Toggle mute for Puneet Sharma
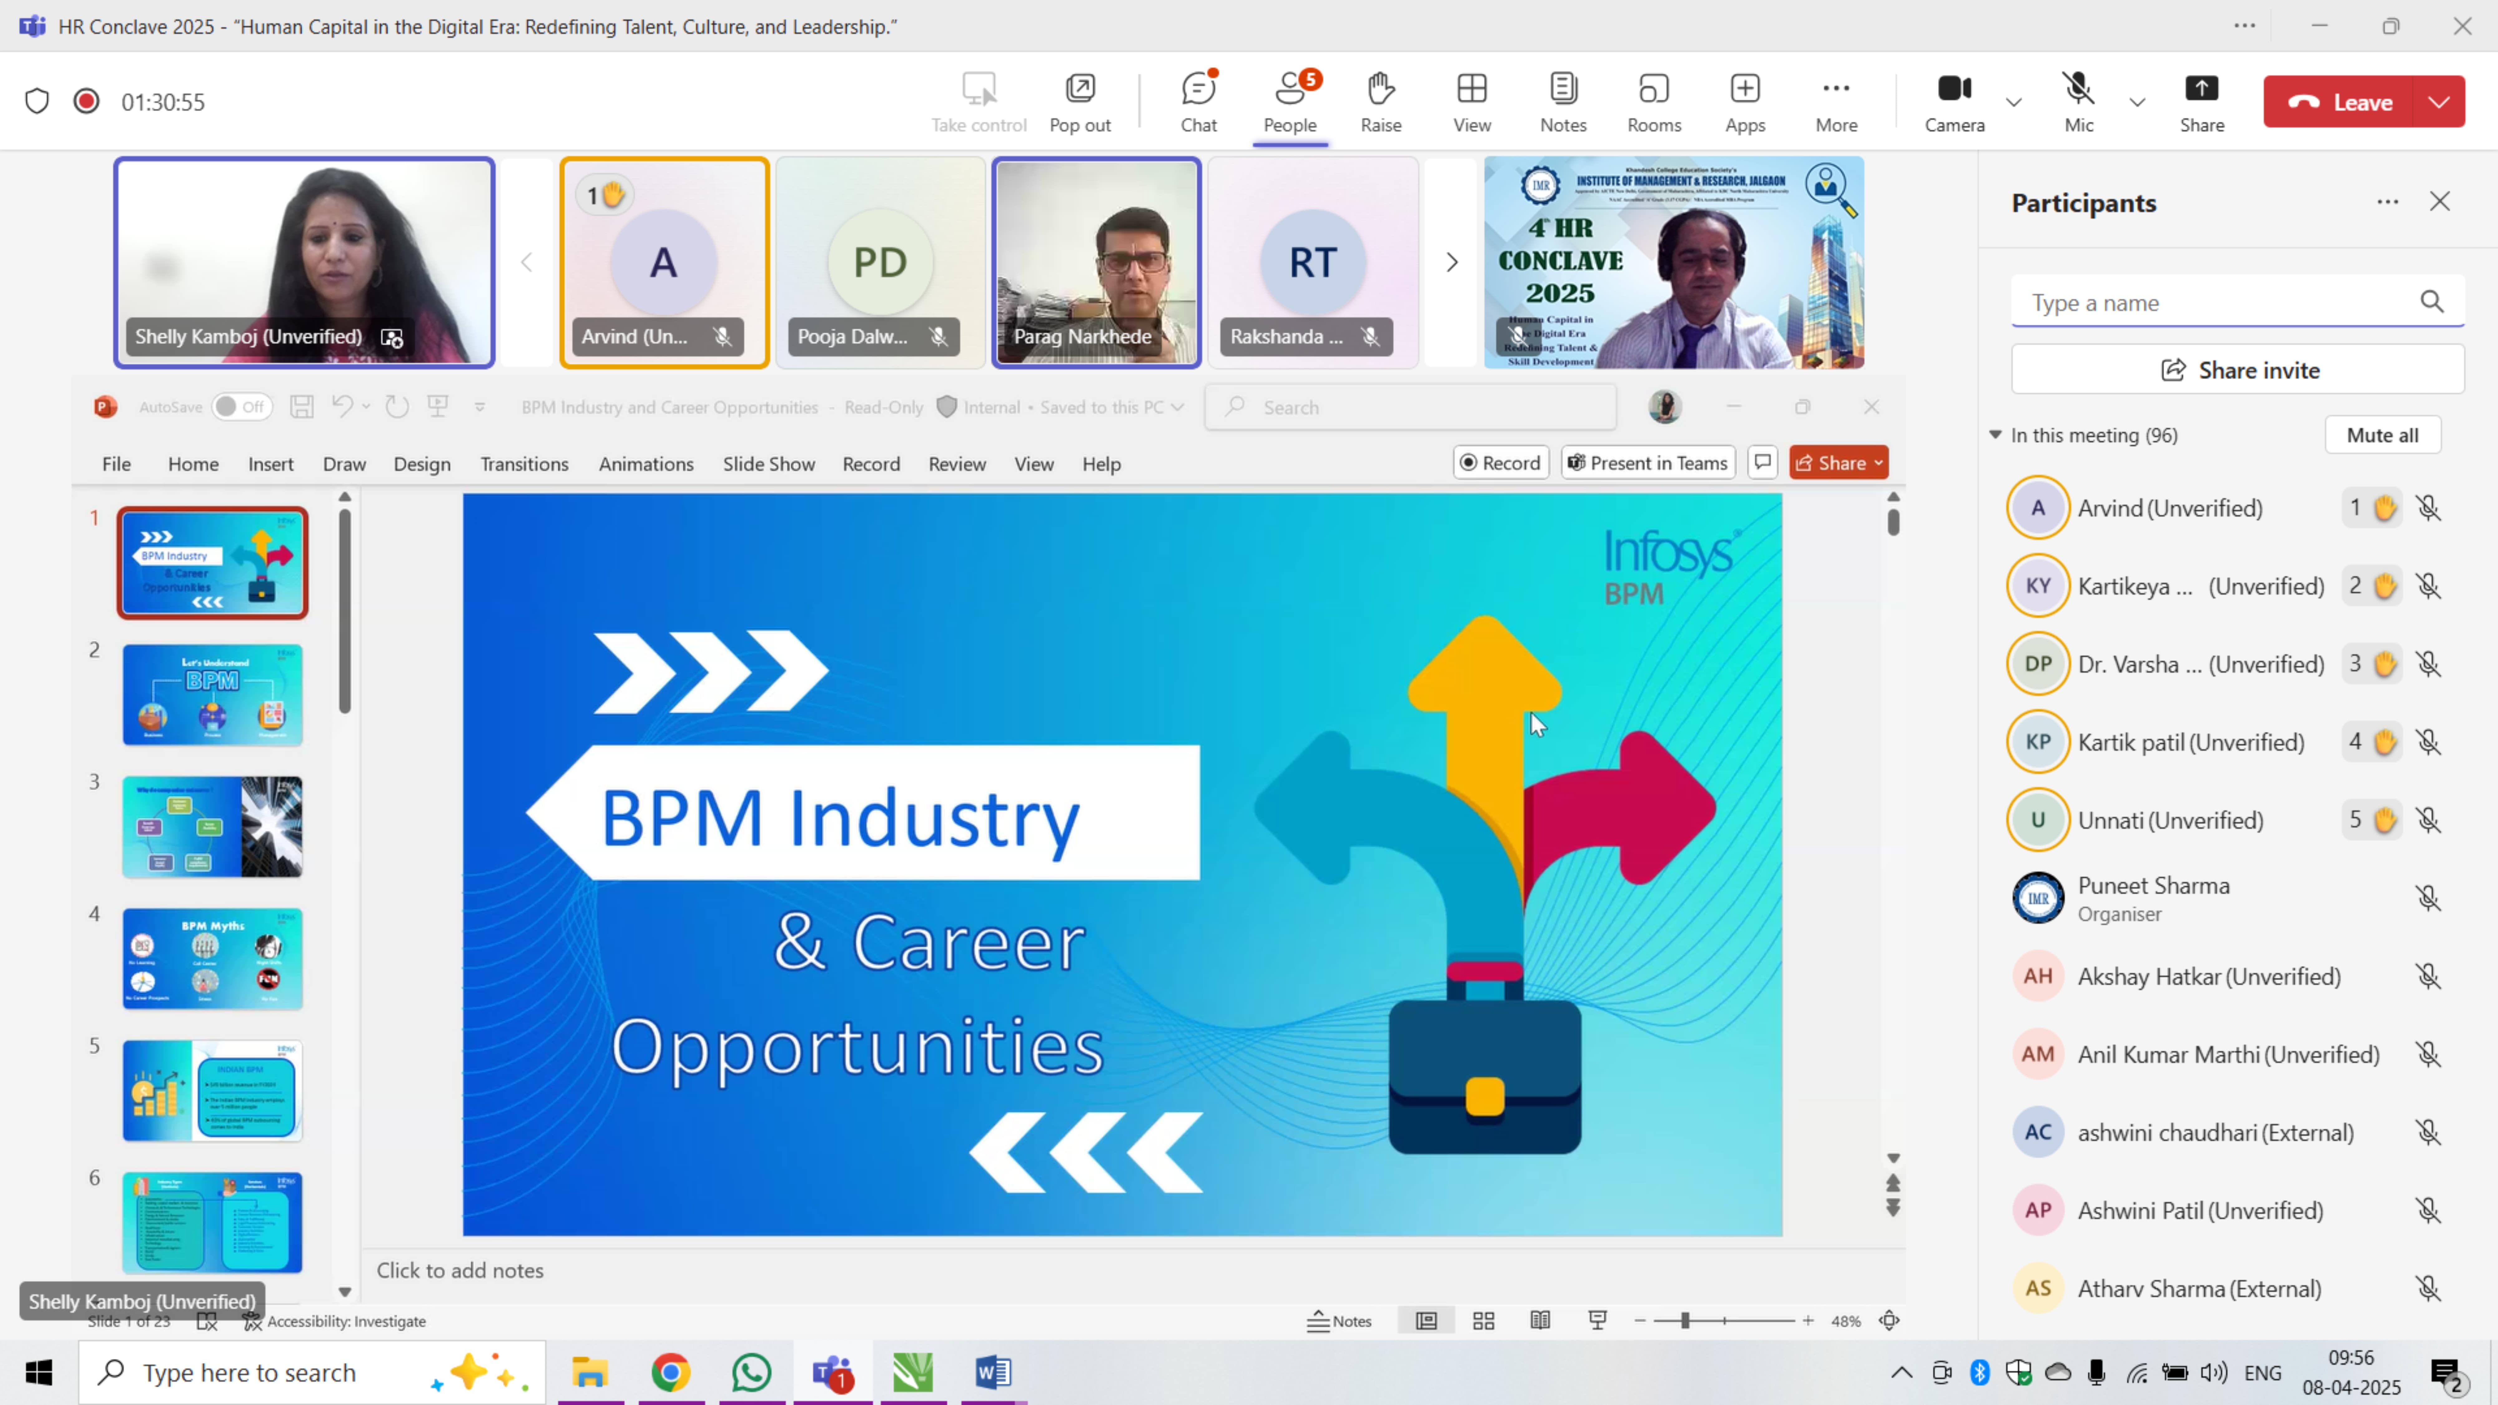2498x1405 pixels. [2428, 898]
